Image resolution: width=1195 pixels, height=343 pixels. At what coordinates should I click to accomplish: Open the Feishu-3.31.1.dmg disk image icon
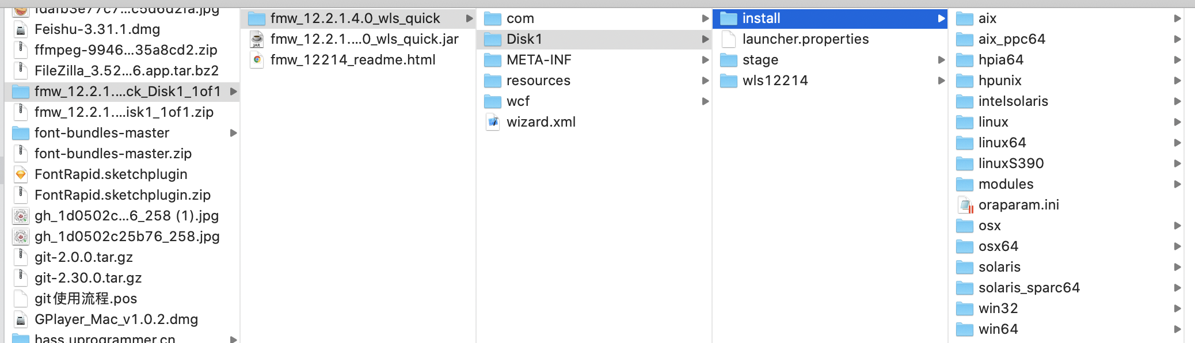[21, 29]
